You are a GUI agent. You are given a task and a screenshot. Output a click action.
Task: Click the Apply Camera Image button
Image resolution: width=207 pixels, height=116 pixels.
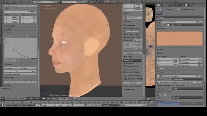20,74
